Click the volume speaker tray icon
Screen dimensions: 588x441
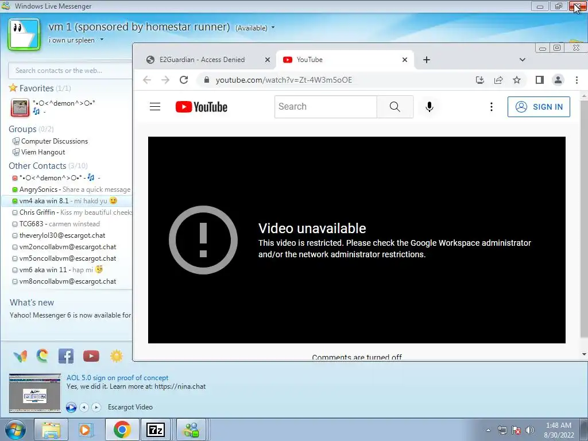[x=530, y=430]
